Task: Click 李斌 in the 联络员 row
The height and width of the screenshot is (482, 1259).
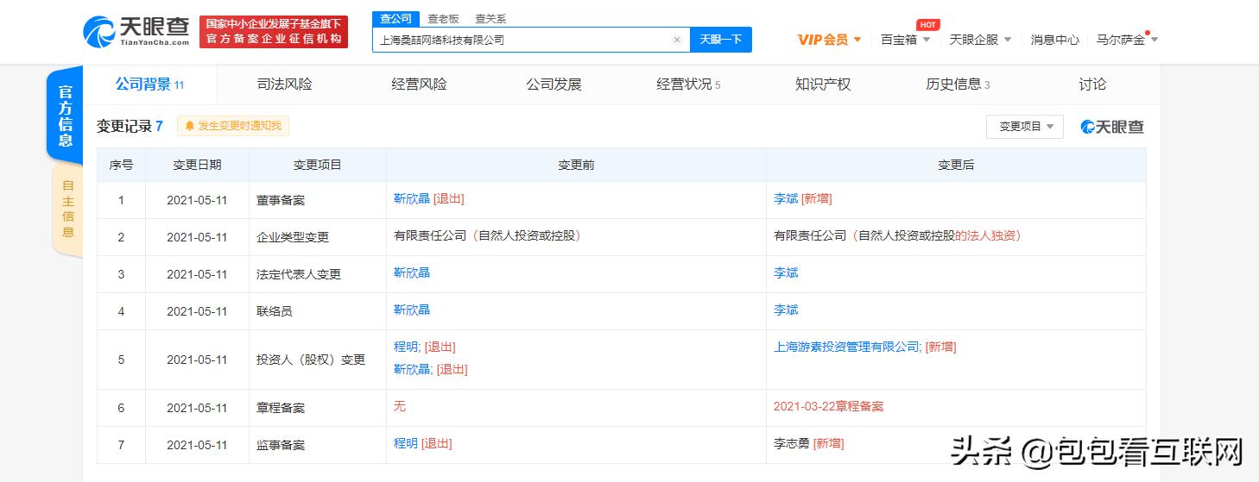Action: coord(786,310)
